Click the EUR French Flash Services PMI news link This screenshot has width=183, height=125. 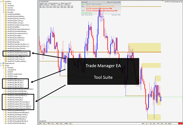click(x=100, y=9)
